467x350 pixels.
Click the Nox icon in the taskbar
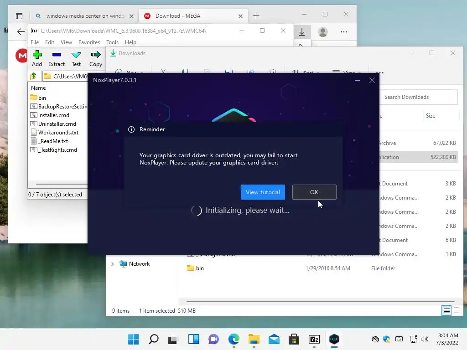[x=334, y=339]
